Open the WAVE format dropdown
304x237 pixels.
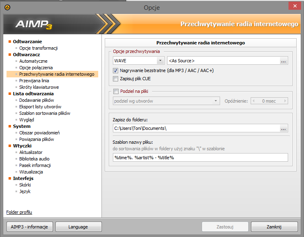(139, 61)
